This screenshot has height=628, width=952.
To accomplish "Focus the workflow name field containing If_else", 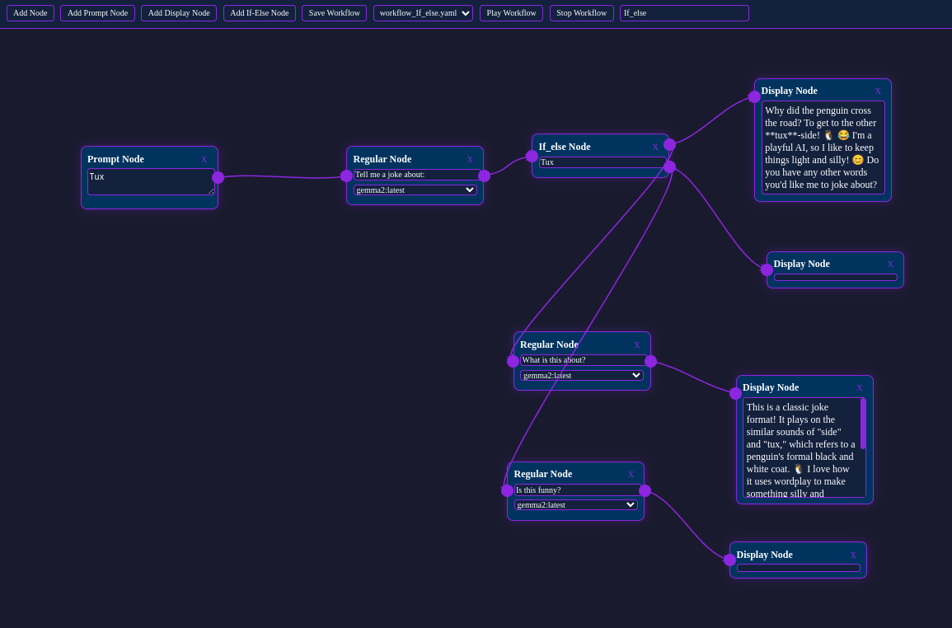I will click(684, 12).
